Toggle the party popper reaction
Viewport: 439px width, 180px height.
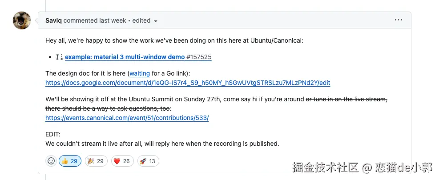click(96, 161)
